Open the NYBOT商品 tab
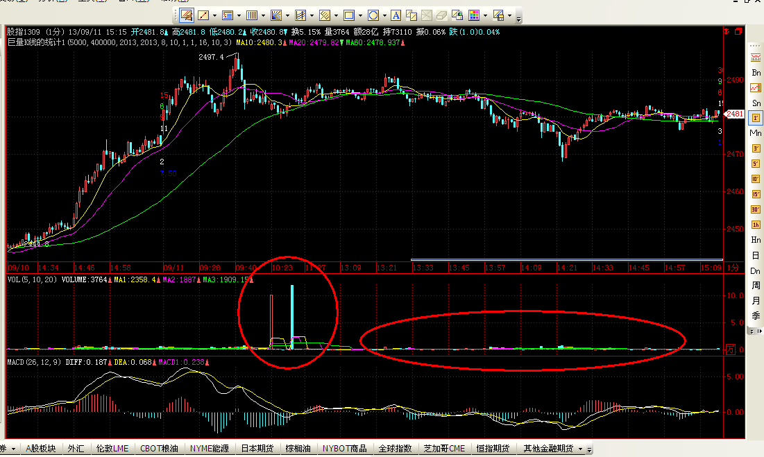764x457 pixels. click(x=344, y=448)
